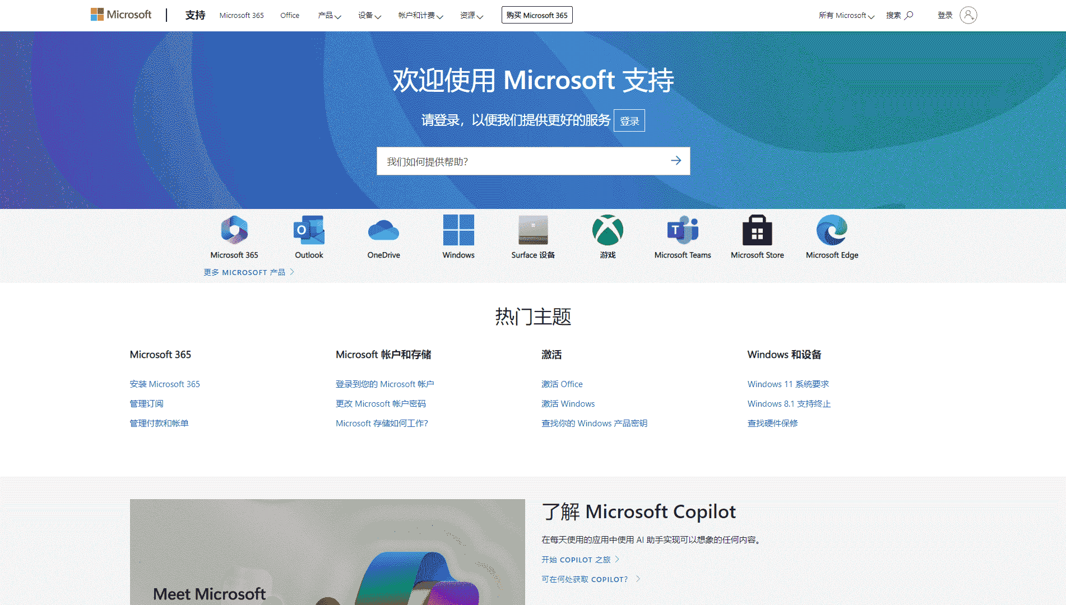Screen dimensions: 1066x605
Task: Open 查找你的 Windows 产品密钥 link
Action: tap(594, 424)
